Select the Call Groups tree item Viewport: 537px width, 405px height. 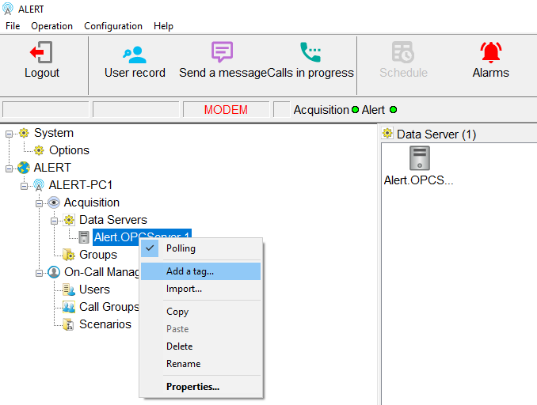(109, 307)
